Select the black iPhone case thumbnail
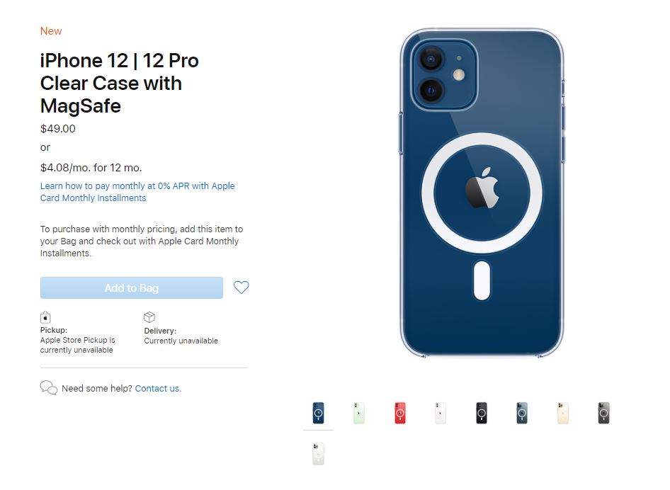 (482, 413)
